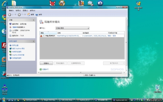Viewport: 163px width, 102px height.
Task: Click the globe icon beside visit Sophos website
Action: (10, 48)
